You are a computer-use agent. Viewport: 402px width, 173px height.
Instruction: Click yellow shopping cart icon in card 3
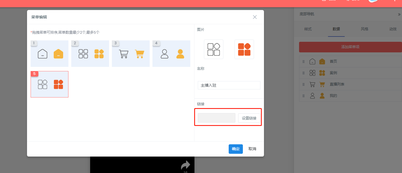tap(139, 54)
